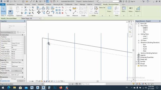Open the Properties palette button
Screen dimensions: 161x90
(11, 12)
